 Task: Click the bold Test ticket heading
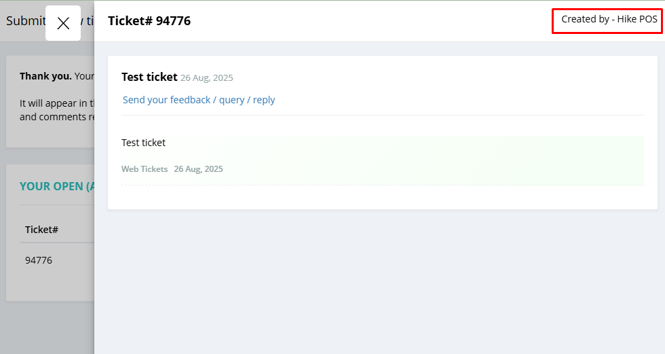tap(149, 77)
